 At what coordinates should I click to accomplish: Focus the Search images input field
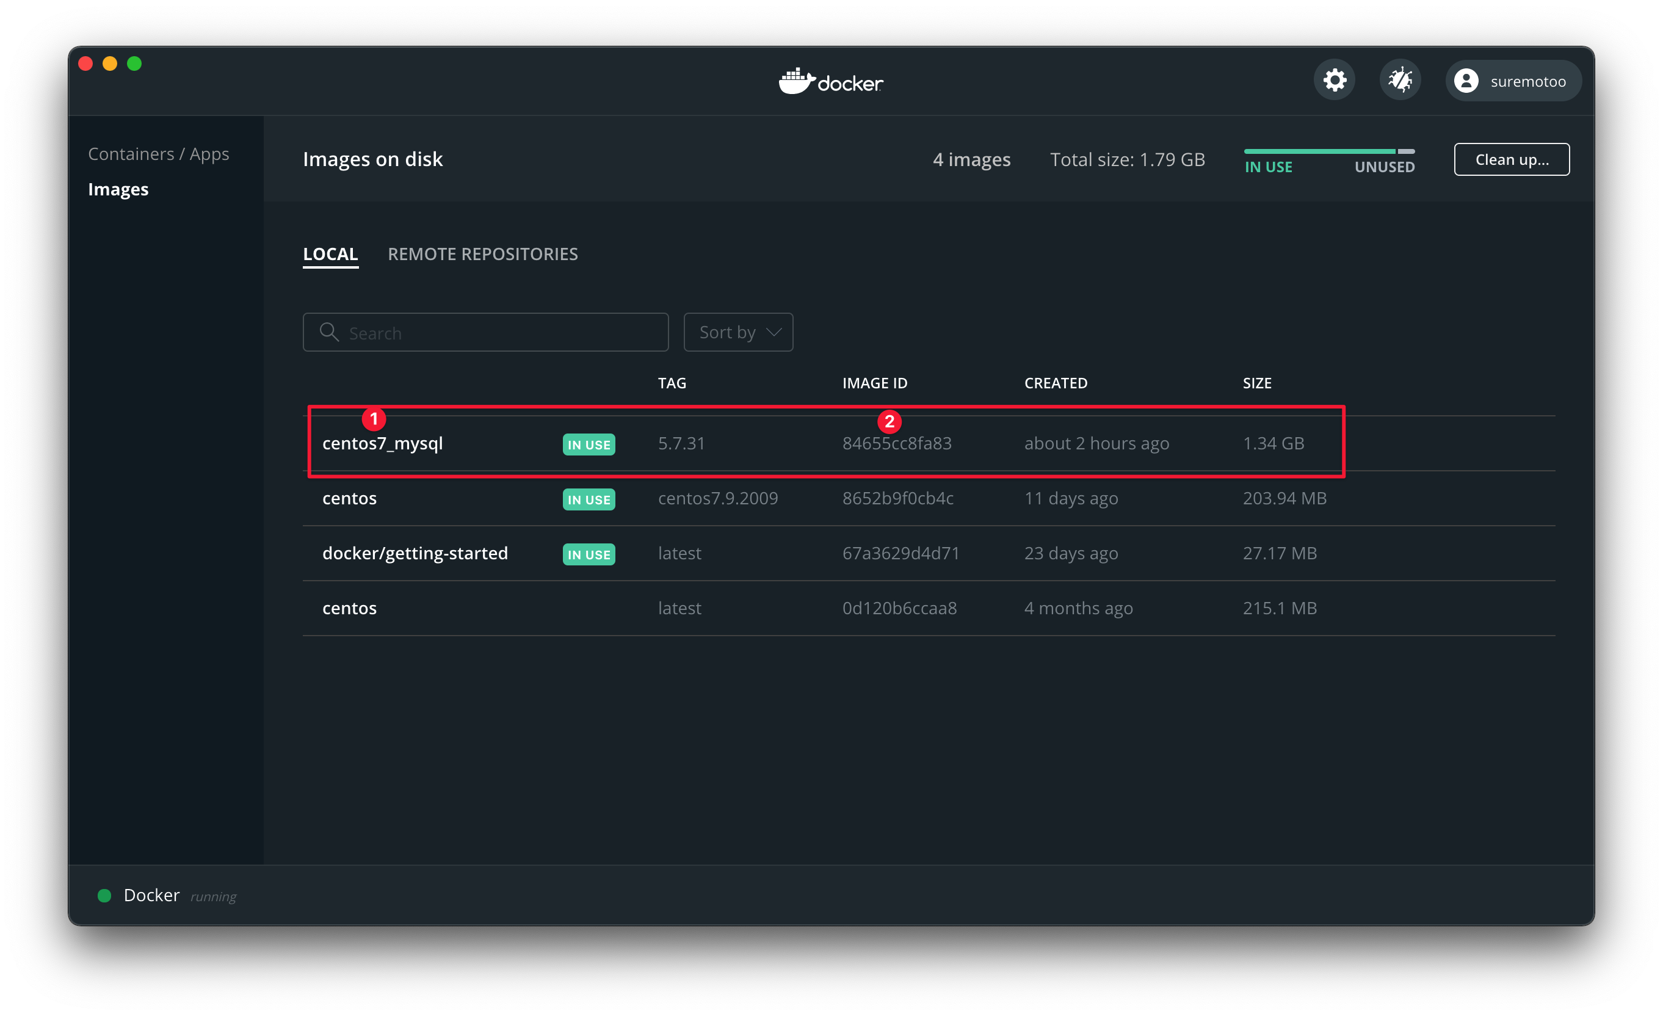tap(485, 332)
